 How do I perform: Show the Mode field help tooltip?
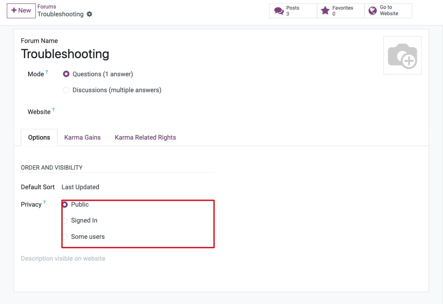pos(47,72)
